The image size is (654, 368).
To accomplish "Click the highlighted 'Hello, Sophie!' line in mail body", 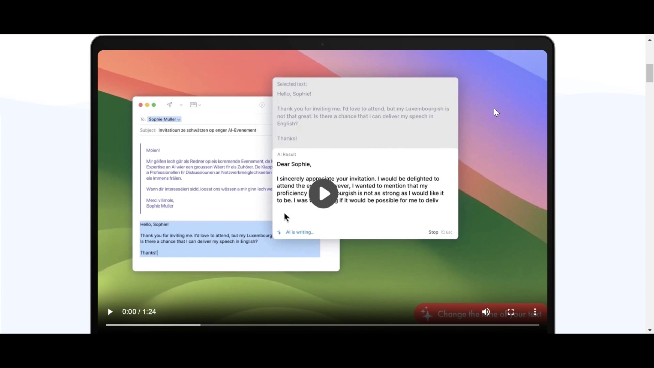I will pyautogui.click(x=154, y=224).
